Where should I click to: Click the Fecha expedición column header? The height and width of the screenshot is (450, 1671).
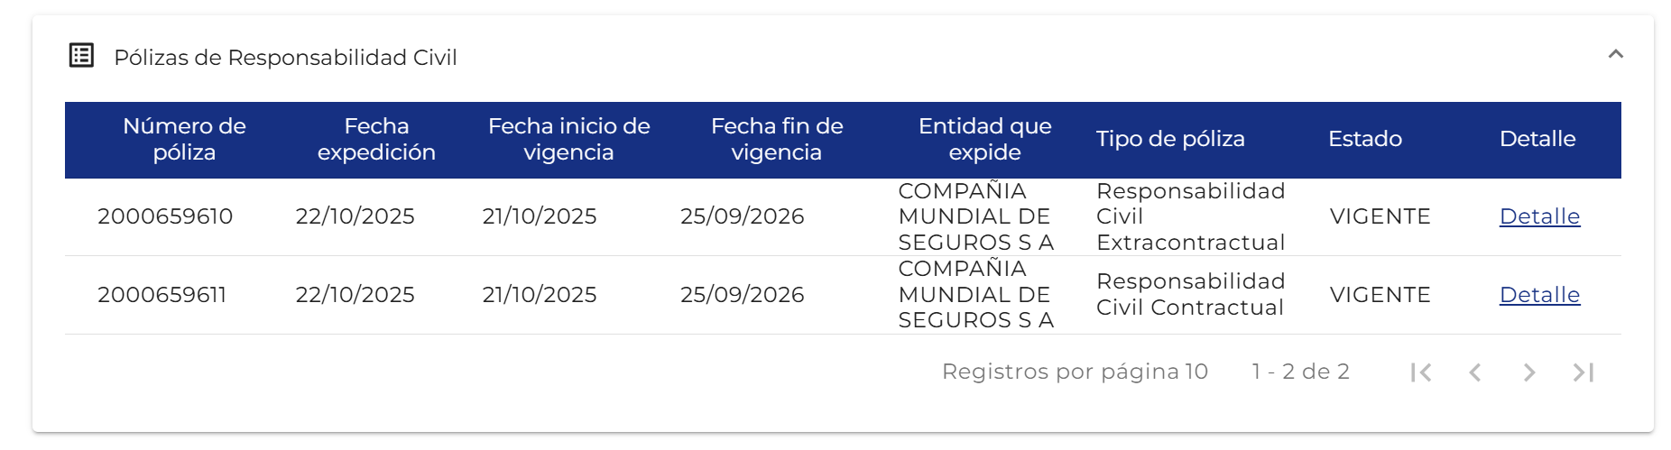(376, 139)
